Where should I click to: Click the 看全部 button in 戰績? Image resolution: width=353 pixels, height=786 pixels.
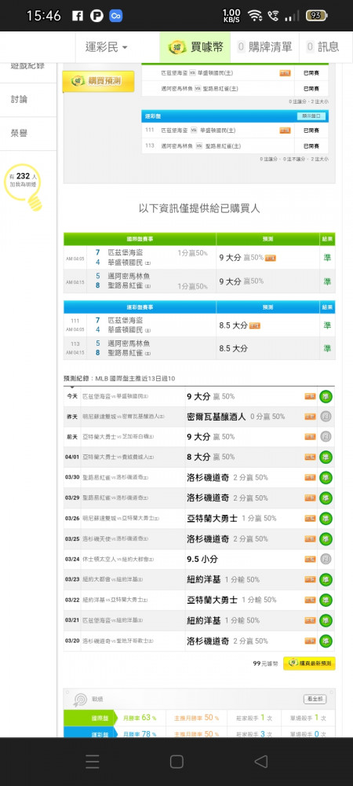(x=315, y=699)
